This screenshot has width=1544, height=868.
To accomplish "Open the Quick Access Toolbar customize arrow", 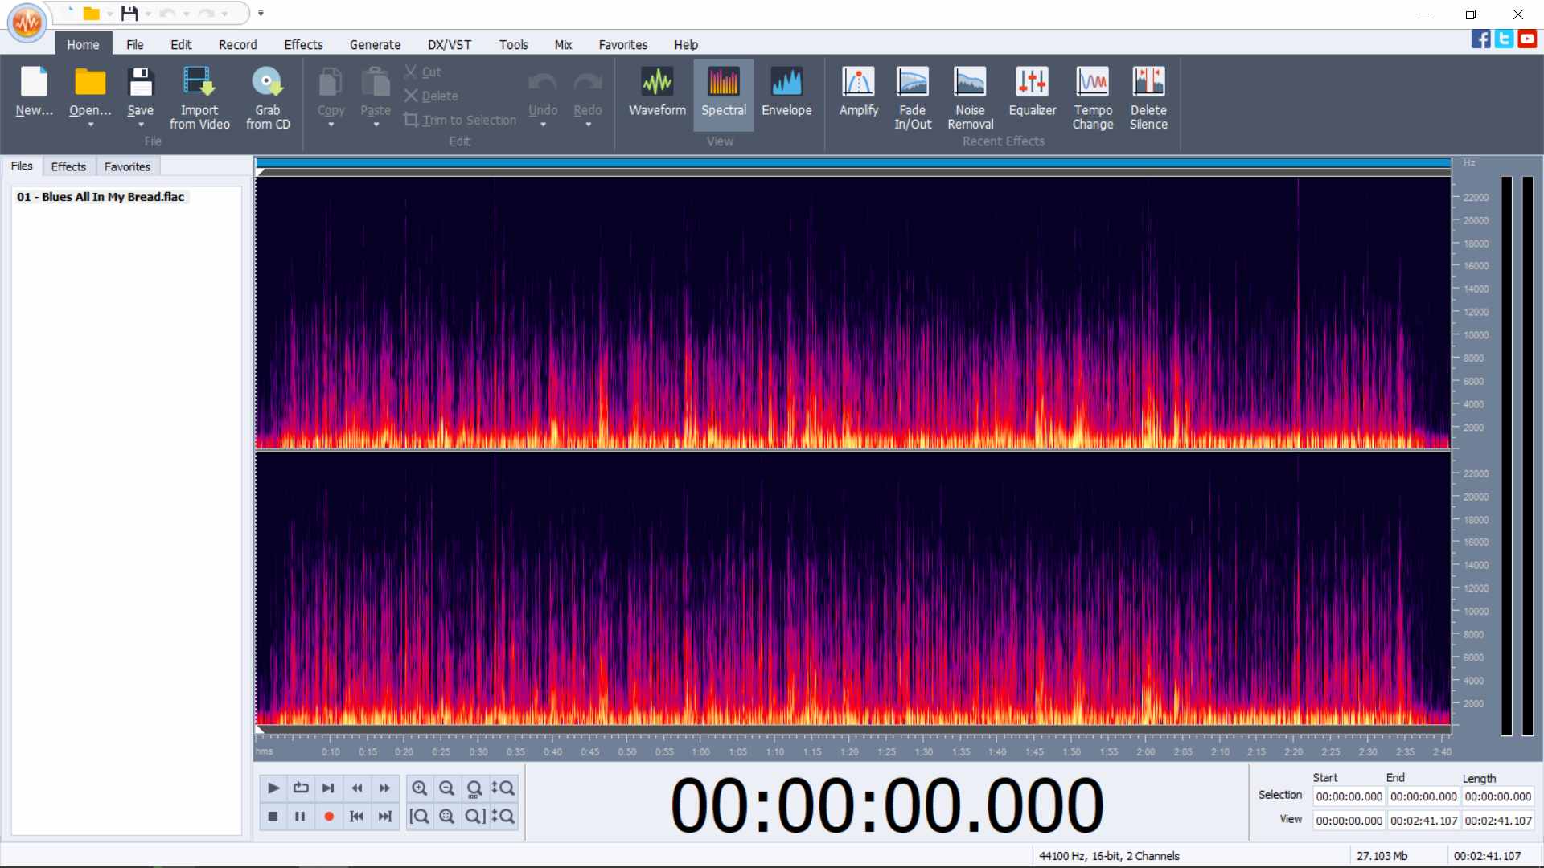I will pos(261,13).
